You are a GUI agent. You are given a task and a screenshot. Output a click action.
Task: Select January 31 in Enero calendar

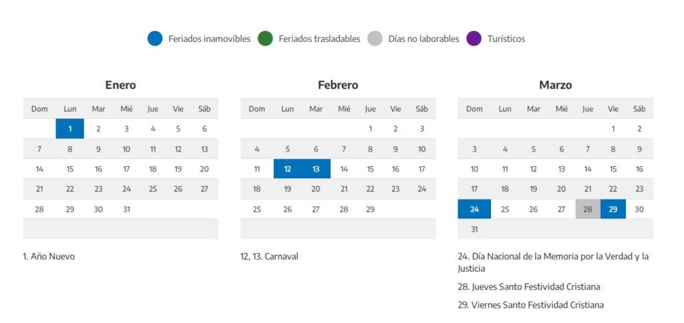point(126,209)
